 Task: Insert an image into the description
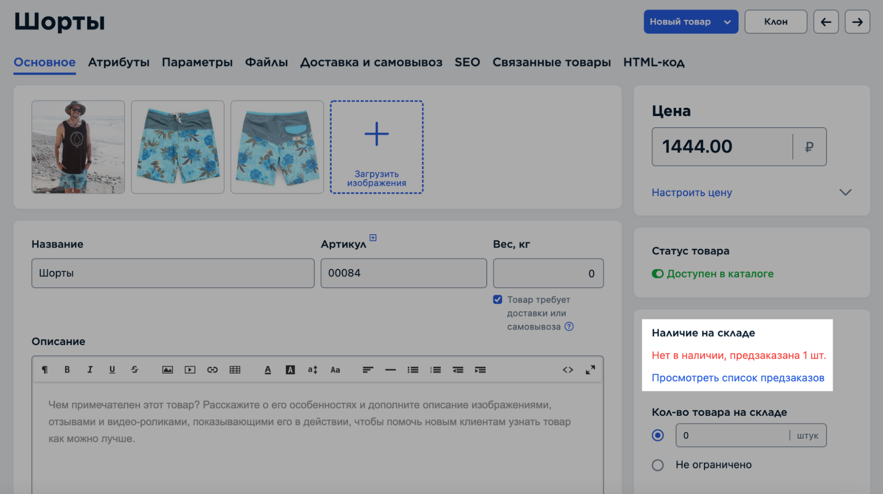click(x=167, y=370)
